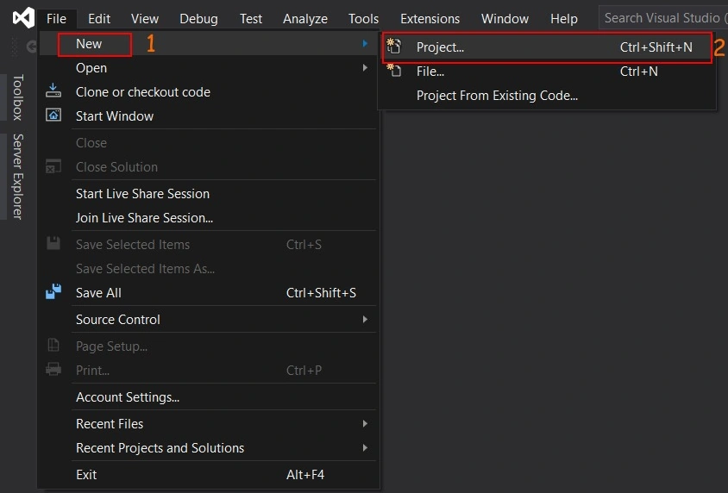Open the Window menu
Image resolution: width=728 pixels, height=493 pixels.
click(505, 19)
